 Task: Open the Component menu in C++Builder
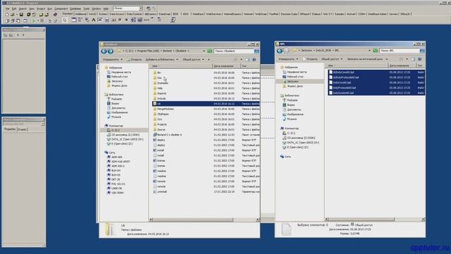coord(61,8)
